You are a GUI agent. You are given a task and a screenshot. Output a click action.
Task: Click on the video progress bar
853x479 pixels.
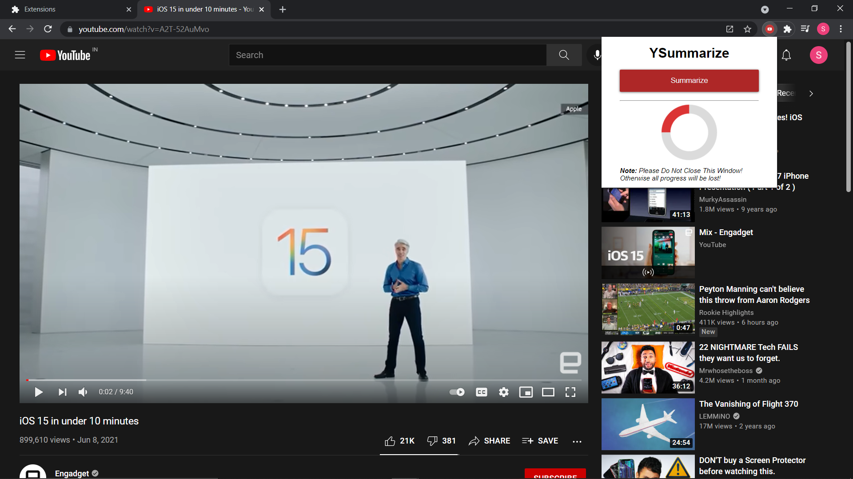(303, 380)
